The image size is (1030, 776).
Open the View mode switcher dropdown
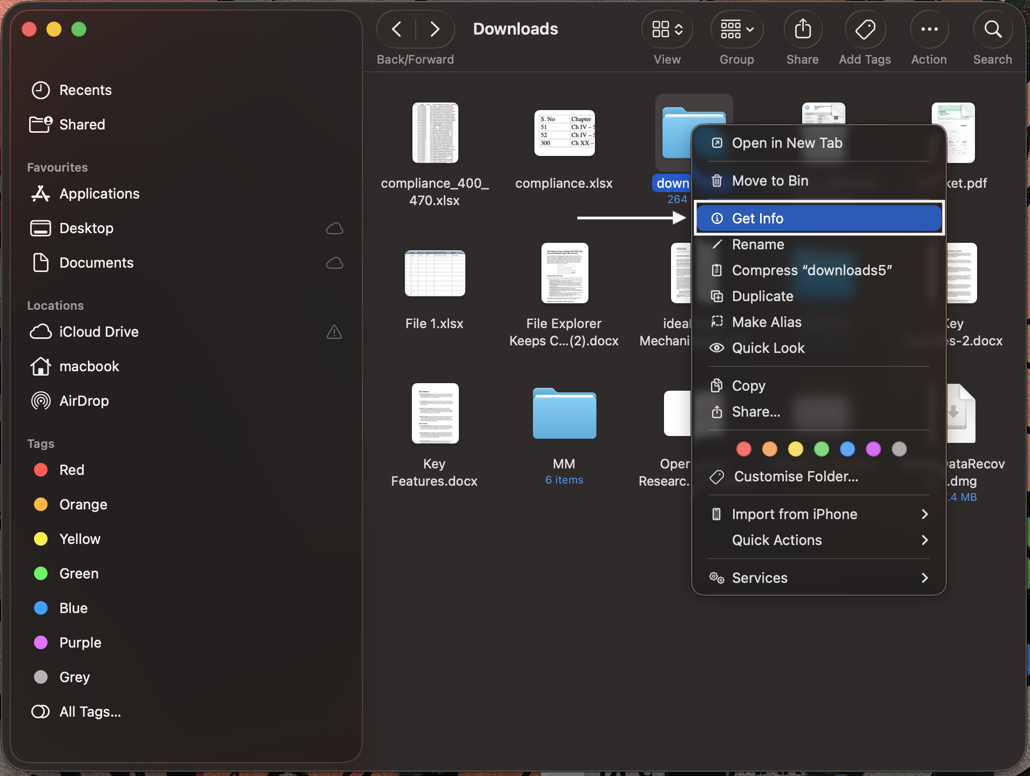(667, 30)
